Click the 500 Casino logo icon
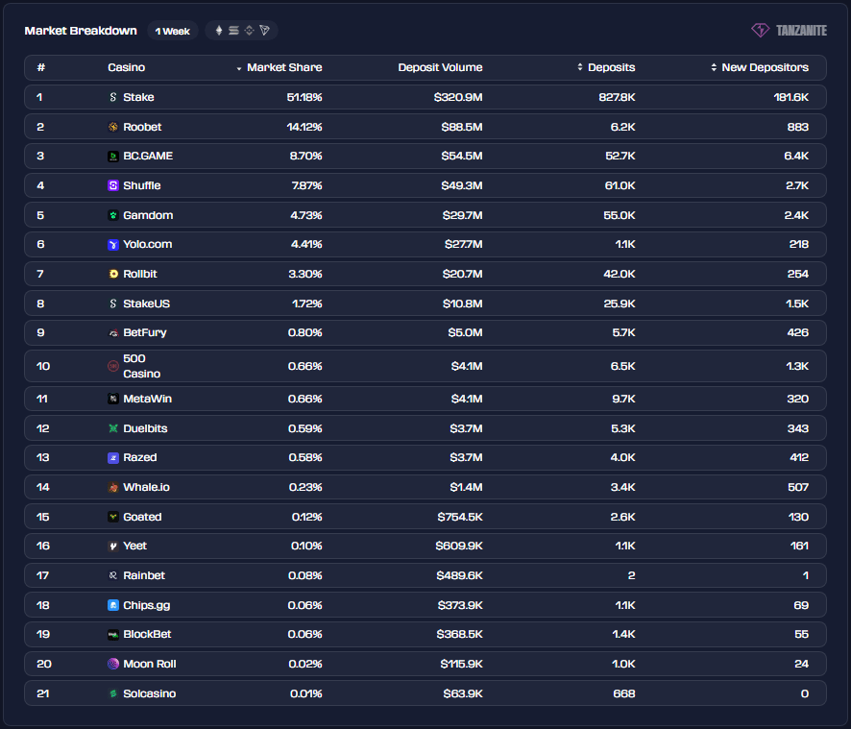The height and width of the screenshot is (729, 851). [113, 366]
